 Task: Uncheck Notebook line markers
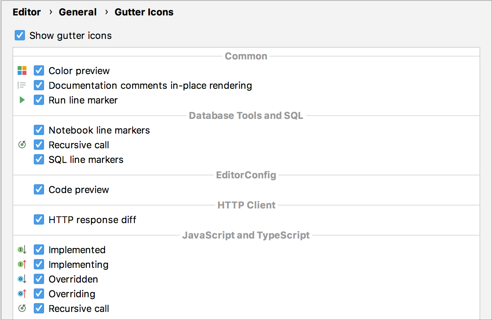39,130
